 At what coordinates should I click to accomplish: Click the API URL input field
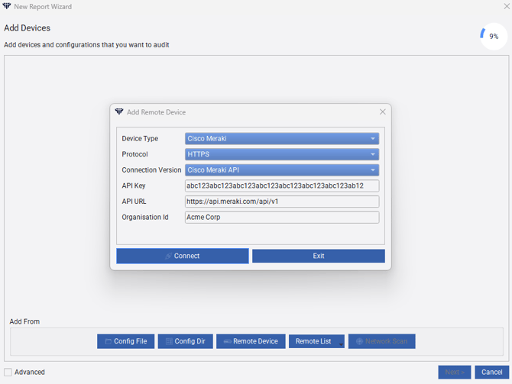(282, 202)
